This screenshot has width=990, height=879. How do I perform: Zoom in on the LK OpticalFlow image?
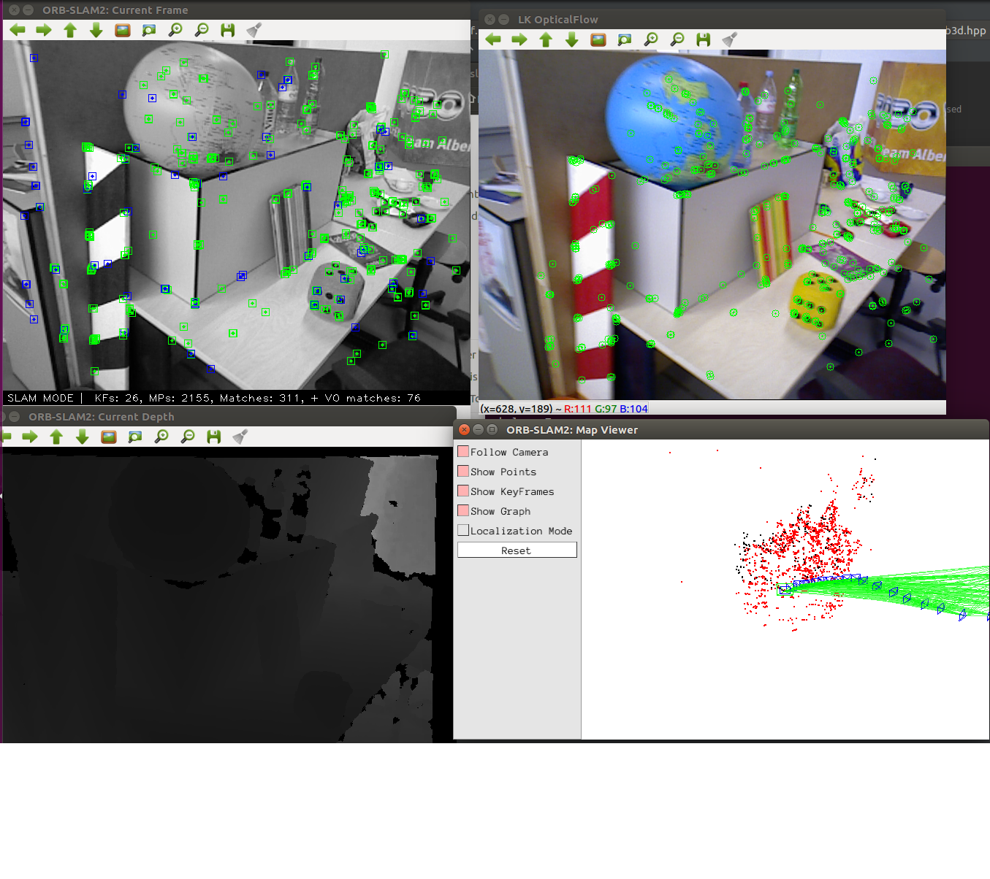coord(651,39)
